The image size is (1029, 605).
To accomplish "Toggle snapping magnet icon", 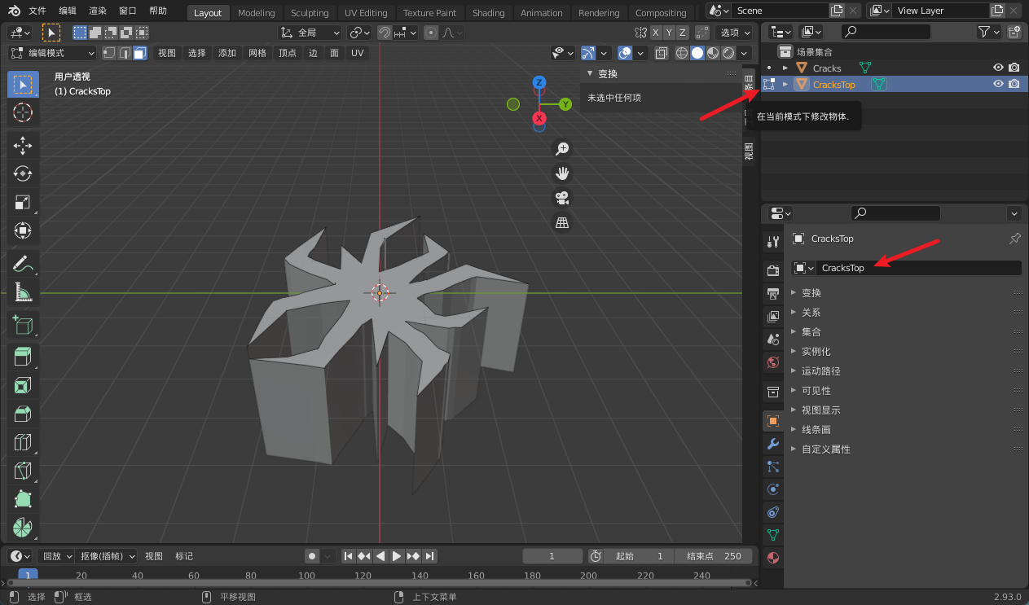I will coord(385,33).
